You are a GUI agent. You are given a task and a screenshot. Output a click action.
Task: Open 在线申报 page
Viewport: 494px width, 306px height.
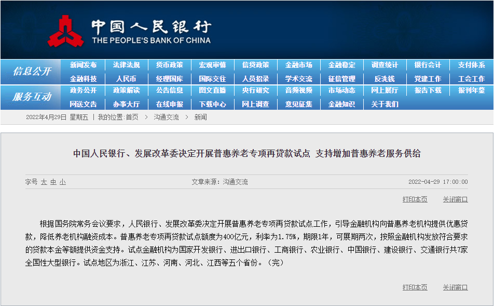click(170, 105)
